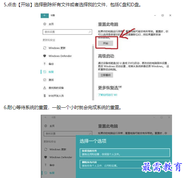This screenshot has width=185, height=178.
Task: Open the 了解如何进行 link under 更多恢复选项
Action: 108,95
